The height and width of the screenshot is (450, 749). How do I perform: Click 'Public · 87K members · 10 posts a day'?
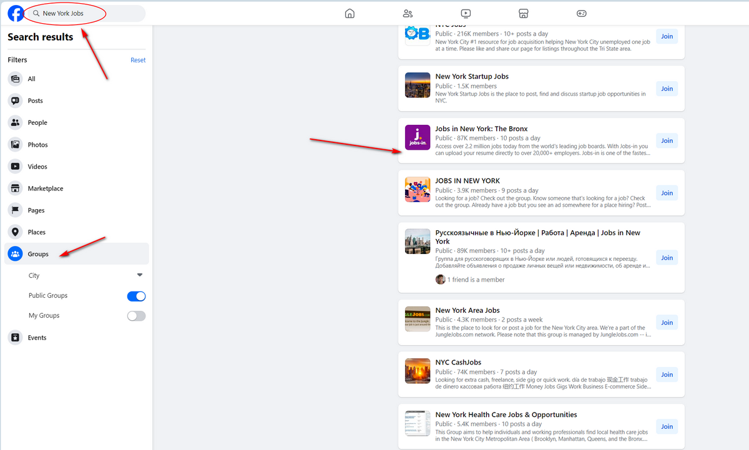click(x=488, y=138)
